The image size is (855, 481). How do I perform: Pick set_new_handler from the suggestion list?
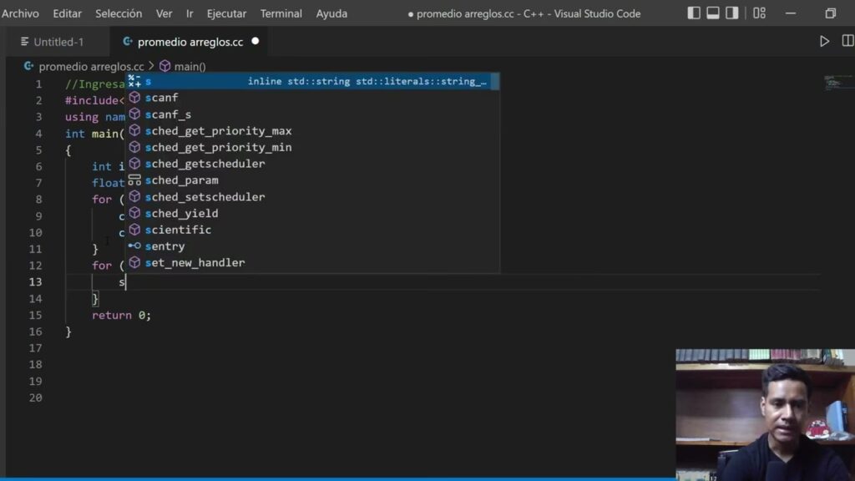click(195, 262)
